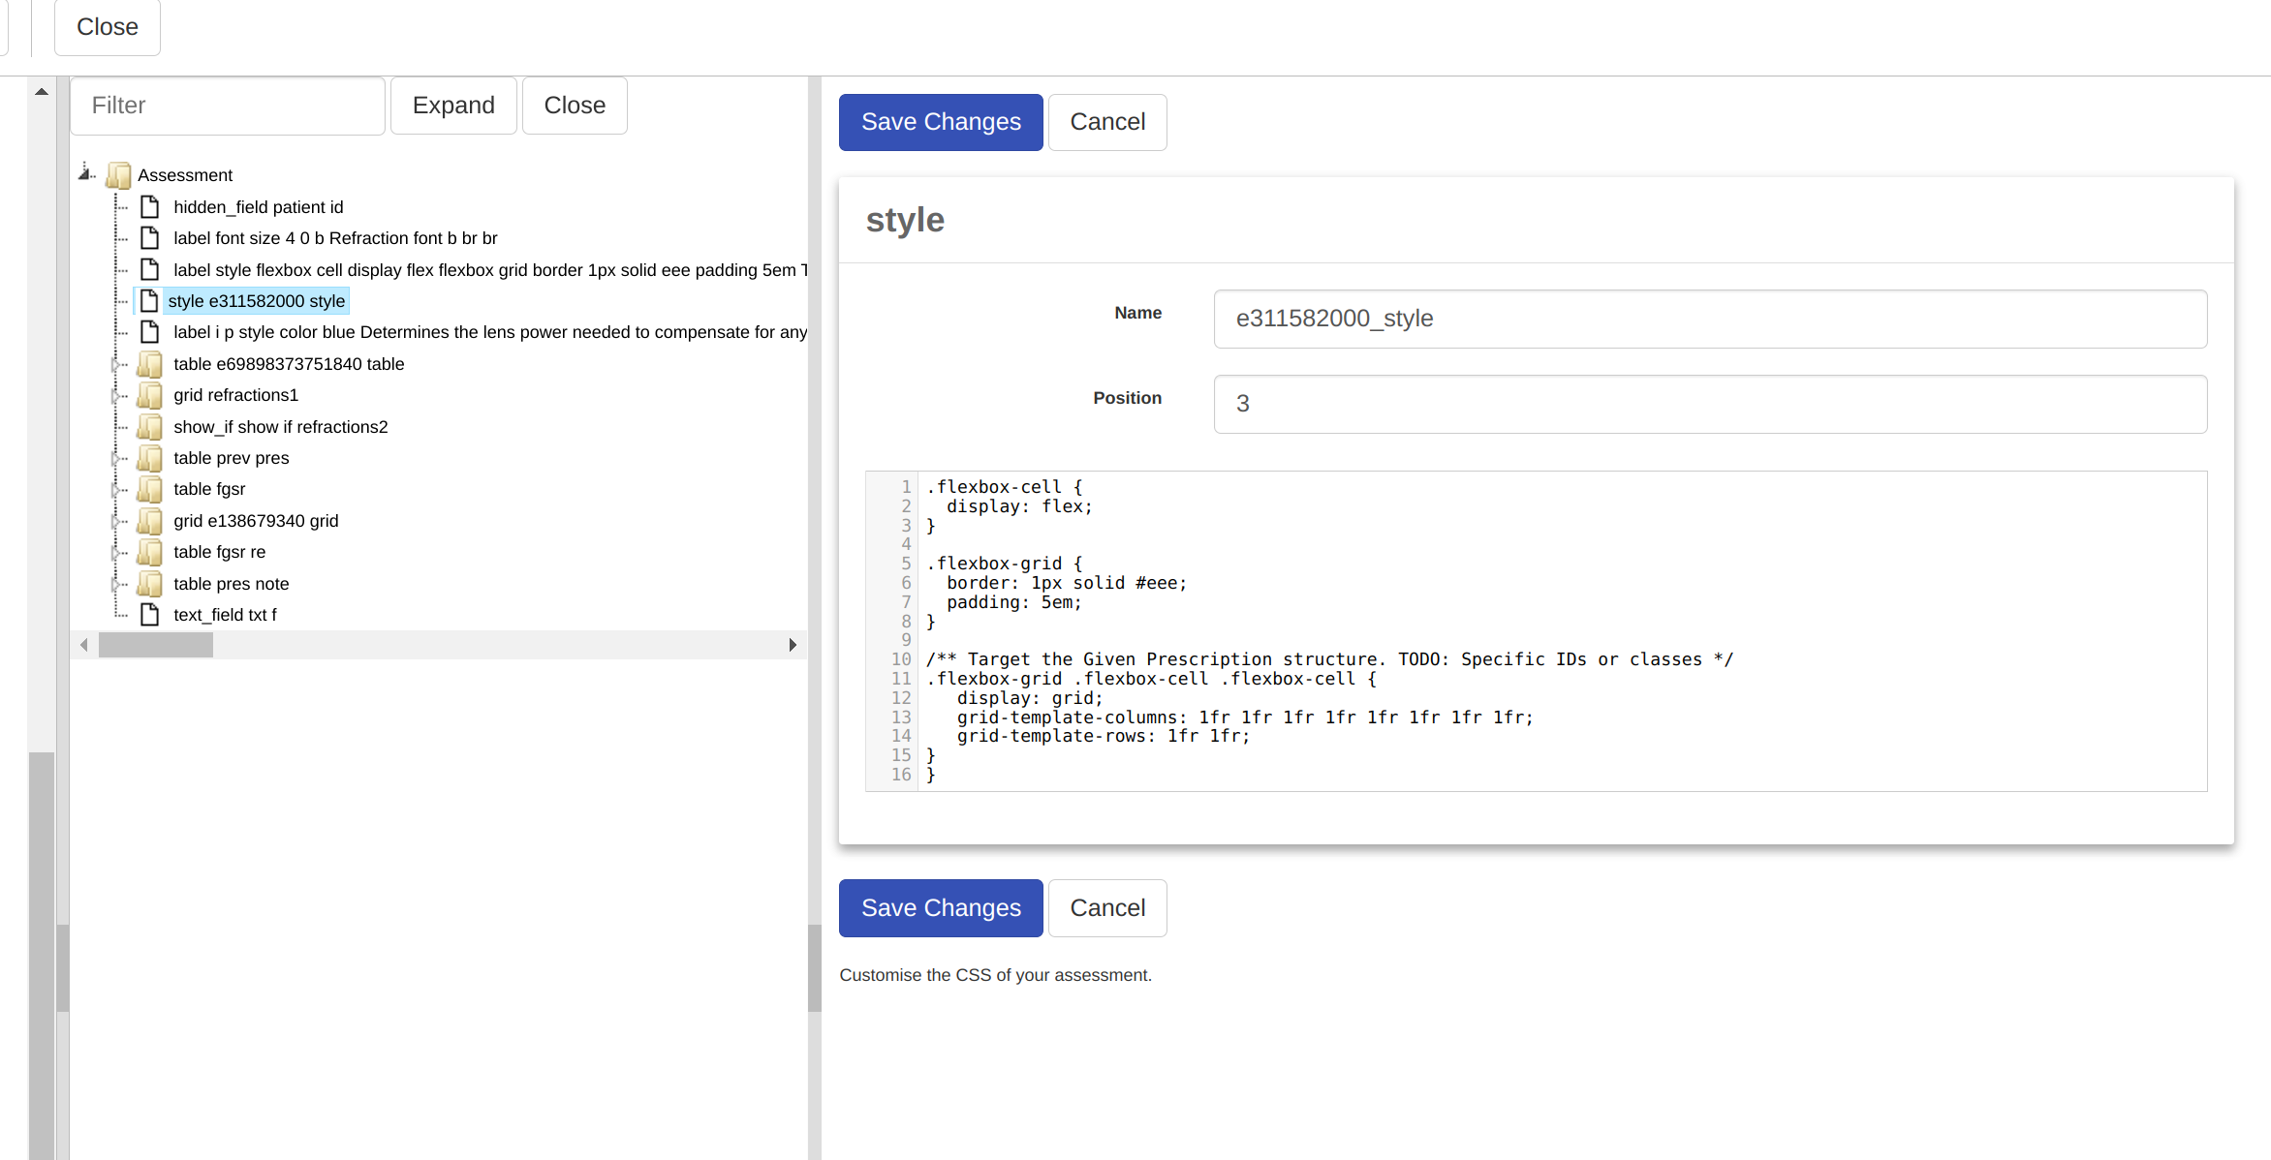
Task: Collapse the Assessment tree root node
Action: pos(85,174)
